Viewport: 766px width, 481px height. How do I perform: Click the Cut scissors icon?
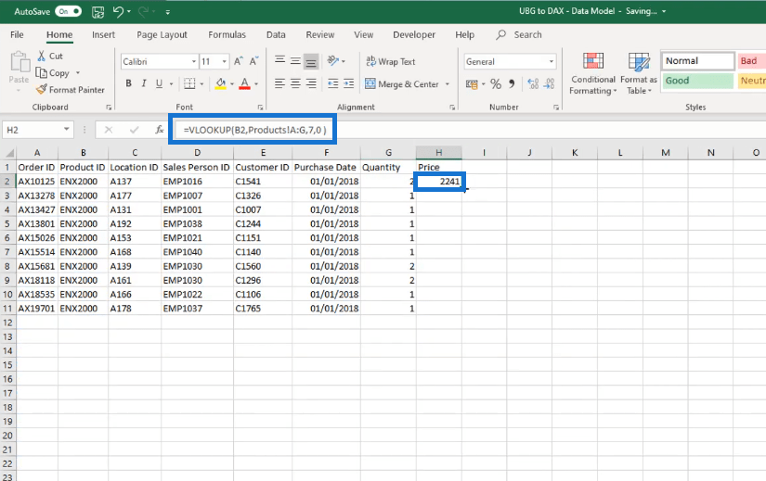click(42, 57)
